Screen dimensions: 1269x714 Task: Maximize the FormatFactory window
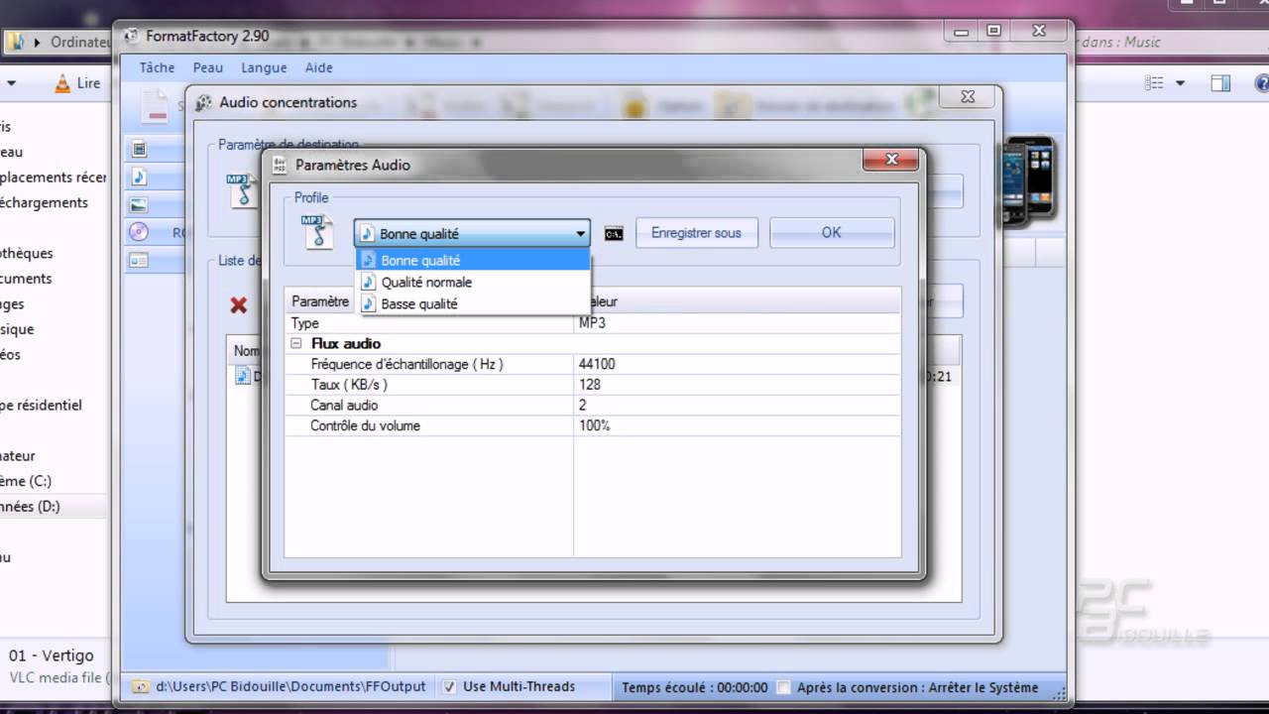click(992, 32)
